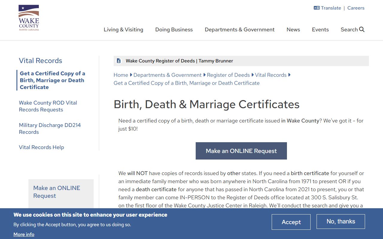This screenshot has width=383, height=239.
Task: Open Military Discharge DD214 Records link
Action: point(50,128)
